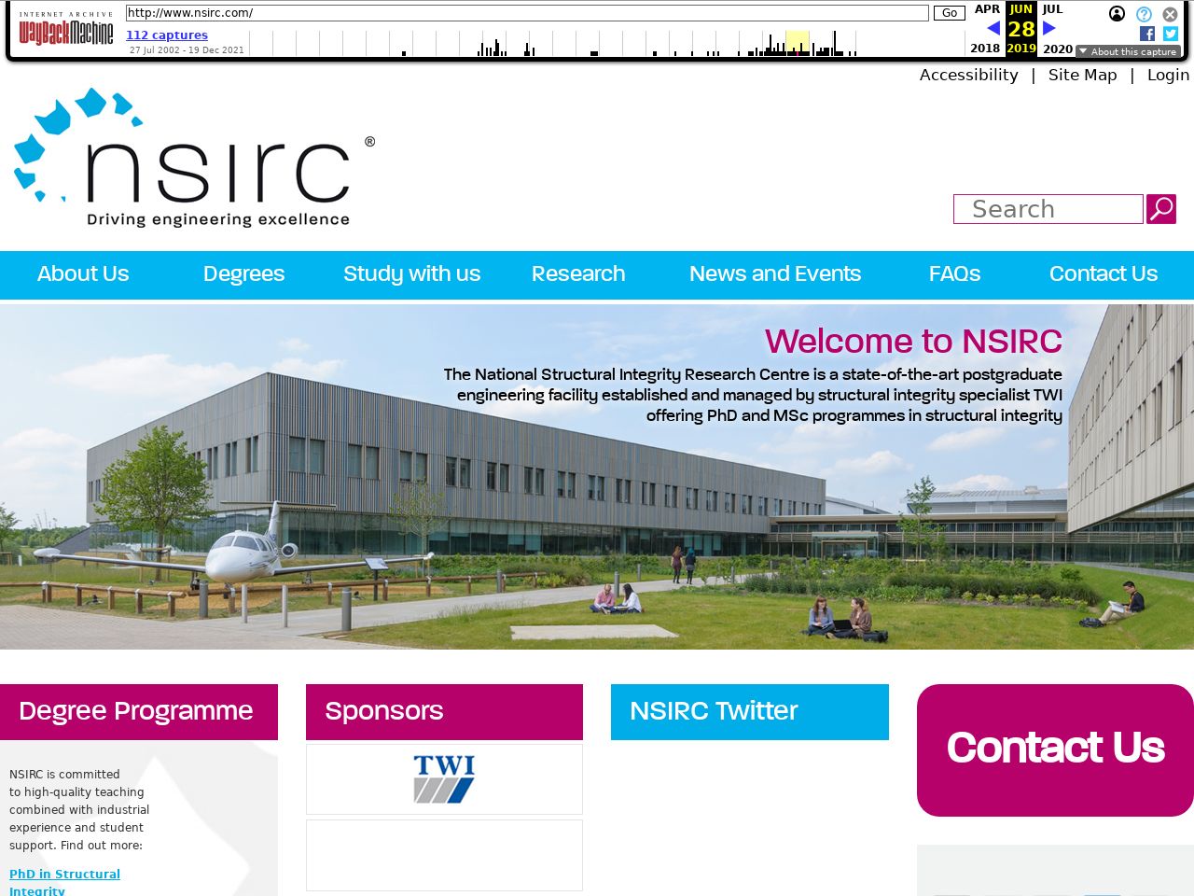This screenshot has width=1194, height=896.
Task: Click the Wayback Go button
Action: (949, 13)
